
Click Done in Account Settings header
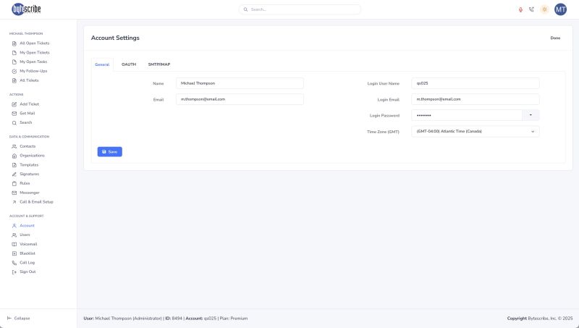pos(555,38)
